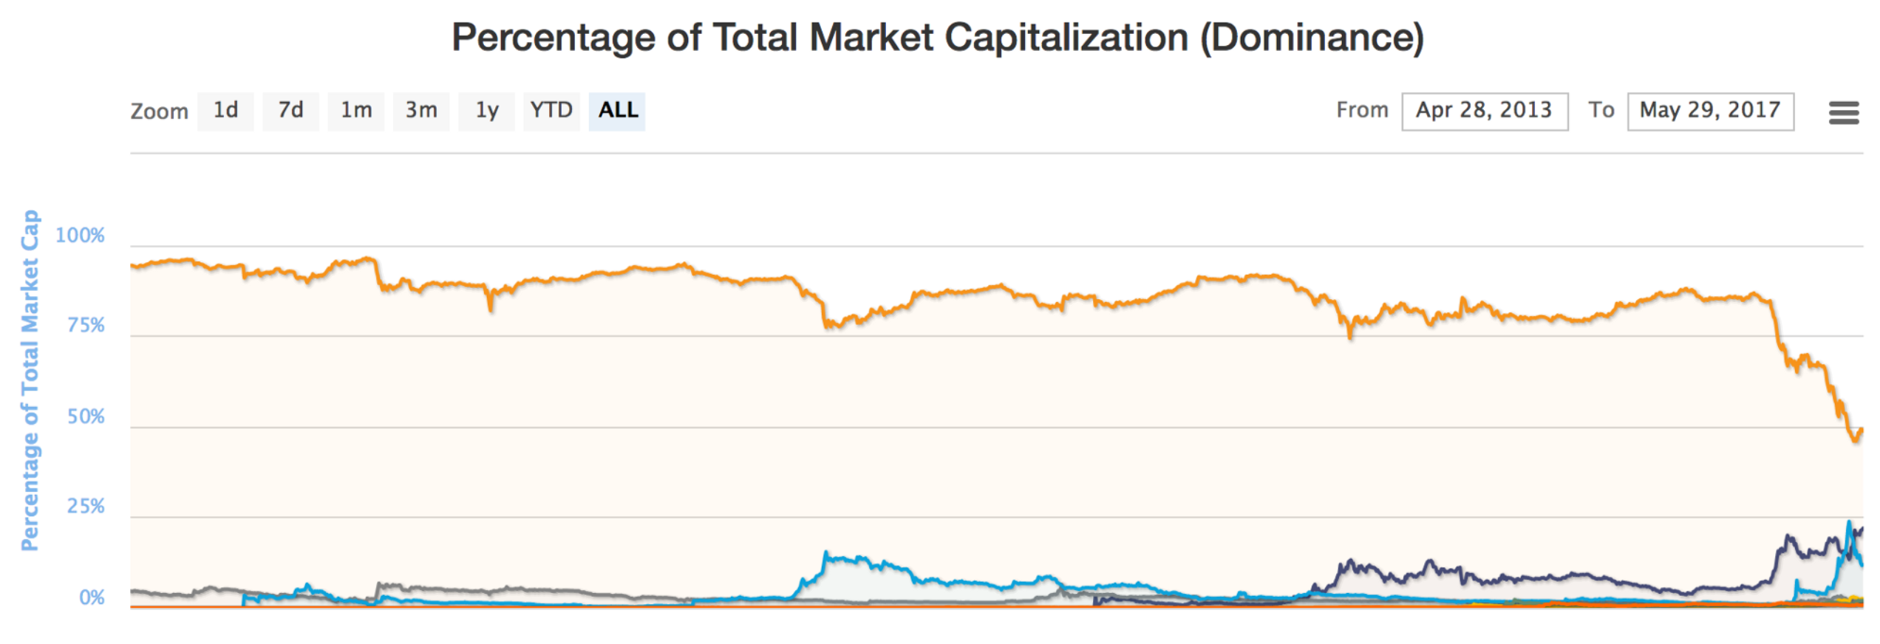1880x644 pixels.
Task: Click the 25% y-axis label
Action: [x=86, y=507]
